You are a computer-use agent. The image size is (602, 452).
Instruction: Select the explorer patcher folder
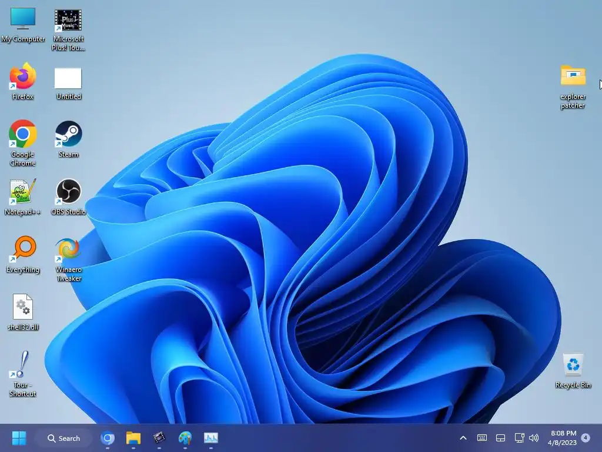click(x=573, y=87)
